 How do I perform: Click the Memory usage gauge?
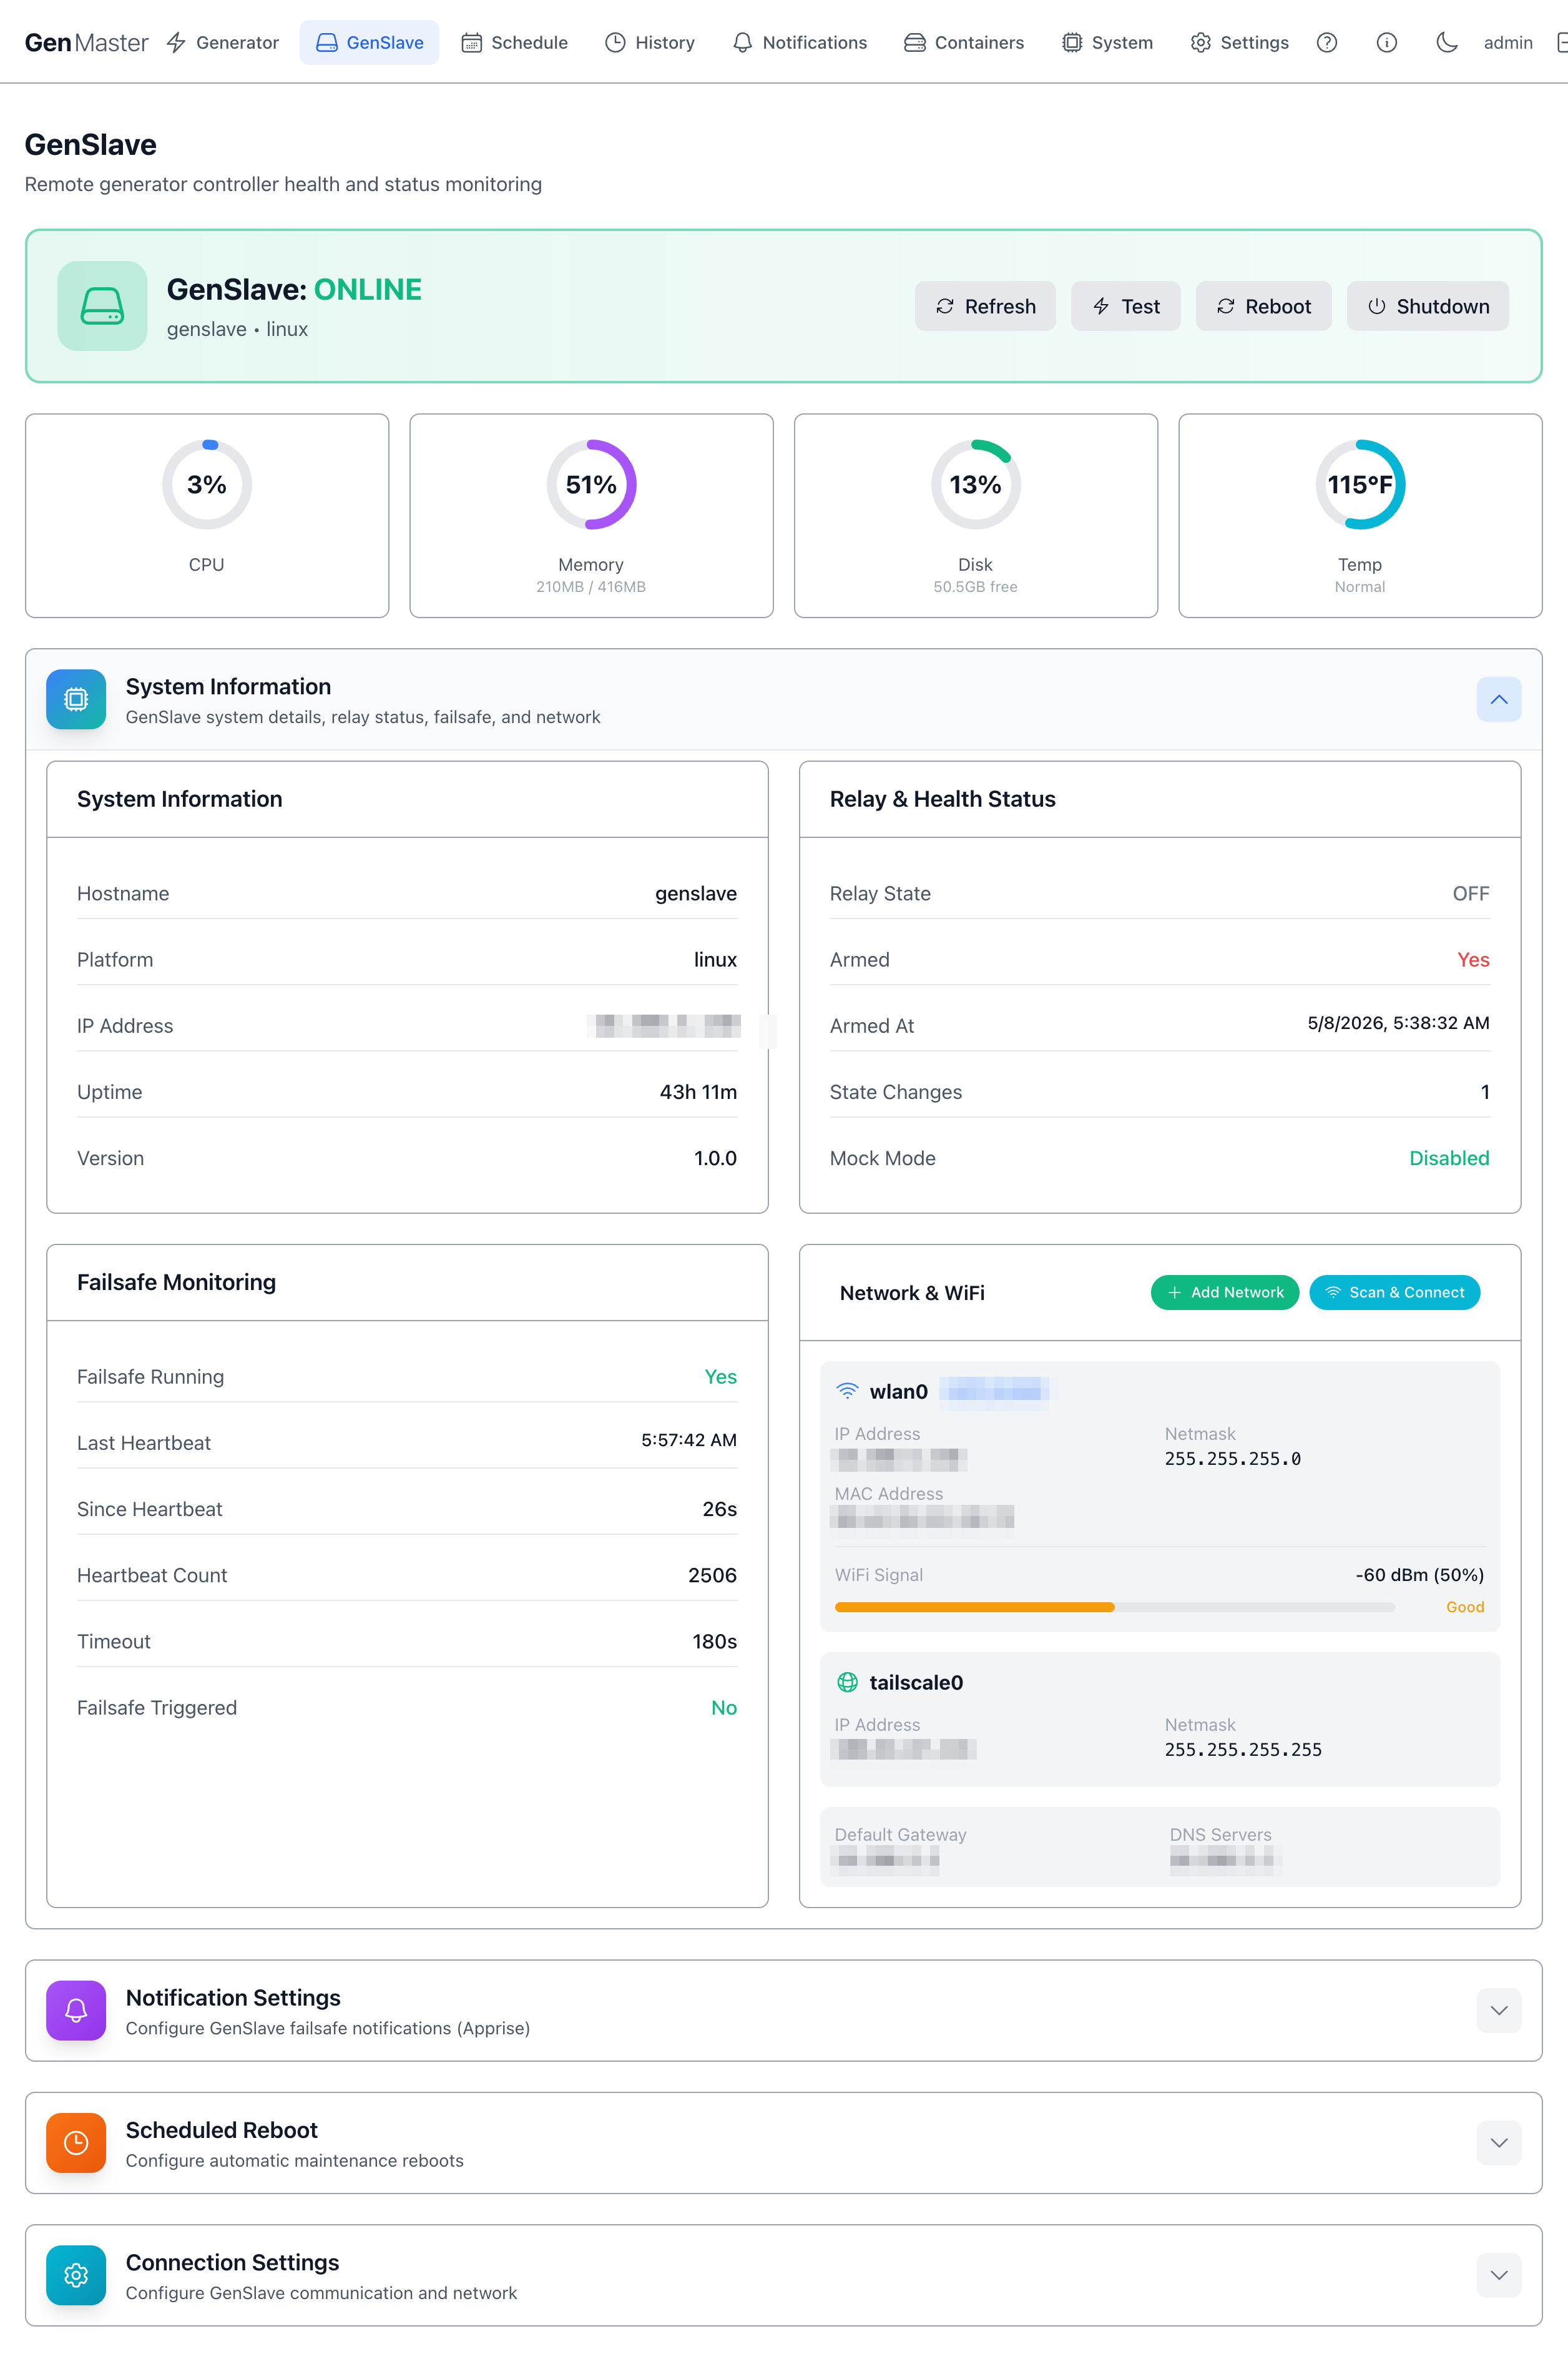coord(591,484)
